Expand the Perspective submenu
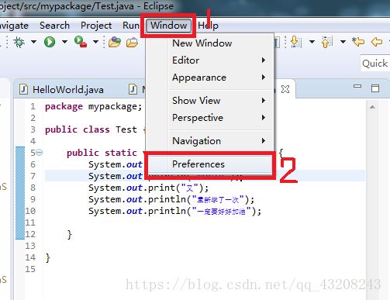Screen dimensions: 390x300 209,118
